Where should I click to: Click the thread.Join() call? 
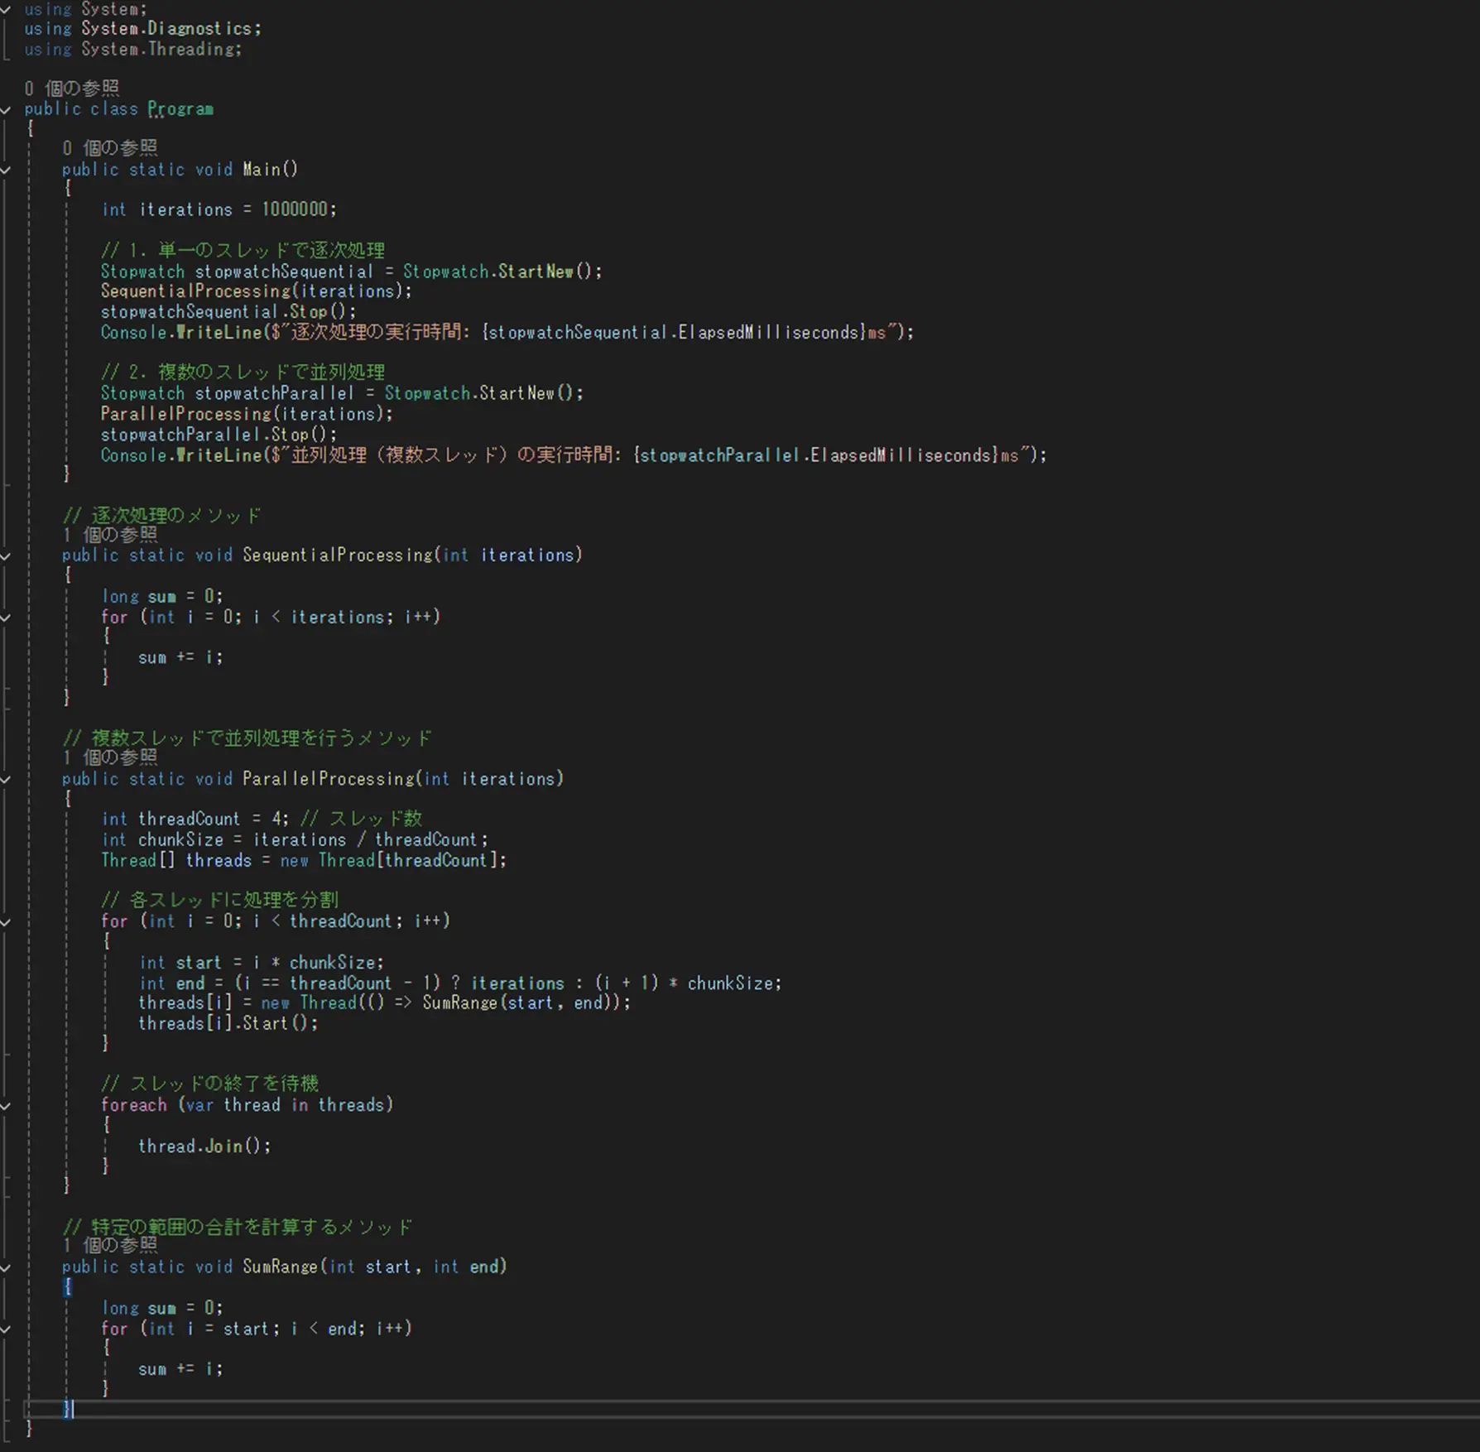[204, 1147]
